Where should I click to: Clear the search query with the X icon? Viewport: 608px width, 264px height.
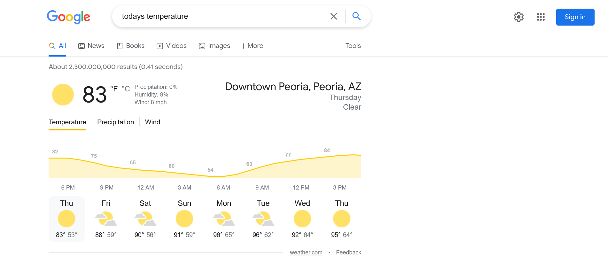click(x=334, y=16)
